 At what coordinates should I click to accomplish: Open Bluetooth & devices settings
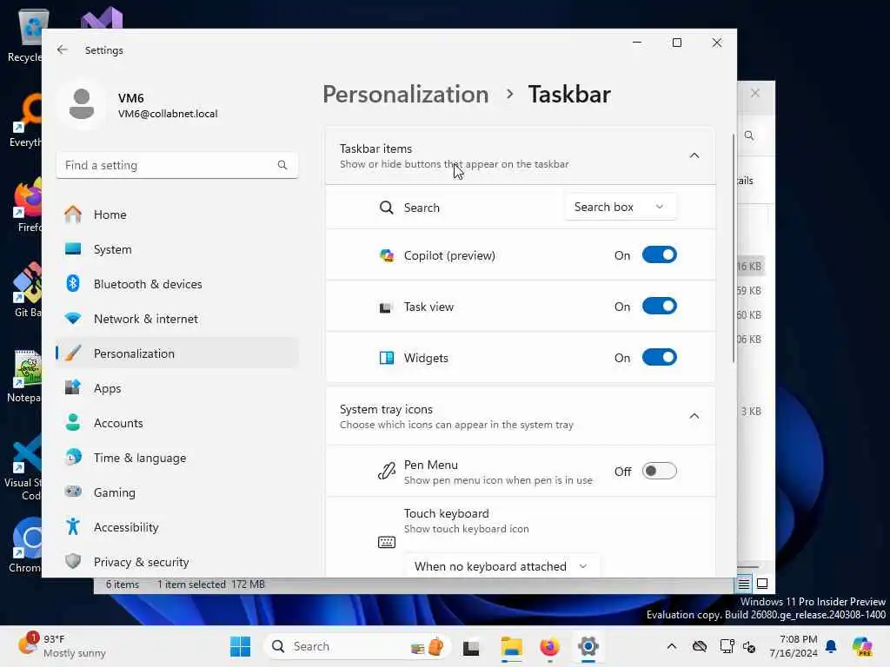click(177, 284)
